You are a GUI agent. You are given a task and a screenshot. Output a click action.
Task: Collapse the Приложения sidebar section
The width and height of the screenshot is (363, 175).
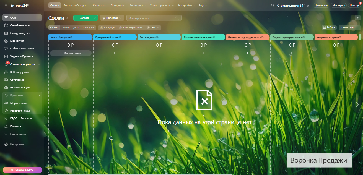click(x=39, y=95)
